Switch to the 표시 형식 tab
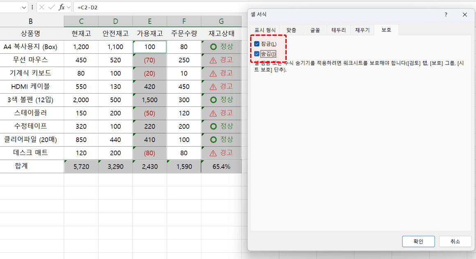476x259 pixels. click(x=265, y=30)
